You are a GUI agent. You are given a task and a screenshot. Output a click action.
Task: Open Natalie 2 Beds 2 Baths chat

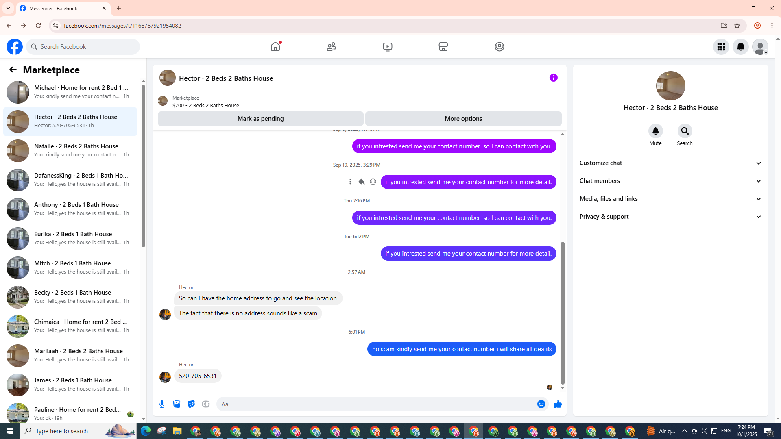click(70, 151)
